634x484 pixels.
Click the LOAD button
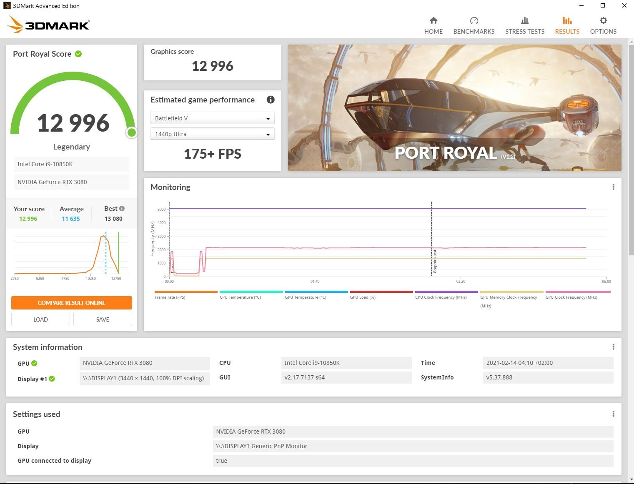40,319
